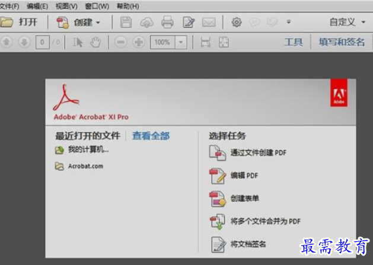Click the zoom out minus button

[x=121, y=42]
